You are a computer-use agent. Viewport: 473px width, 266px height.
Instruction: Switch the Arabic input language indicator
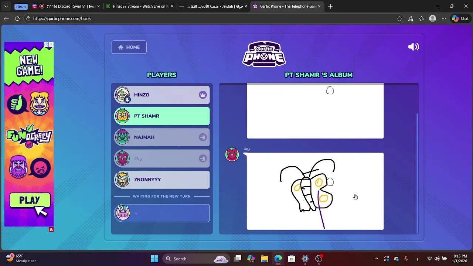(418, 259)
